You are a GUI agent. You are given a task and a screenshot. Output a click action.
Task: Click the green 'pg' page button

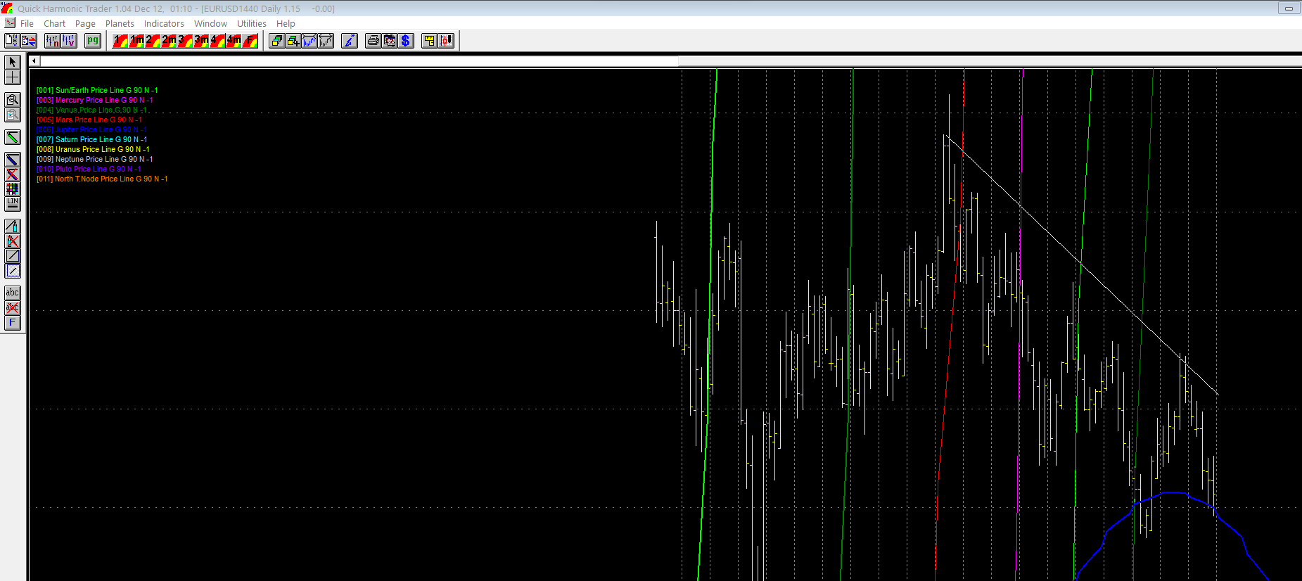click(x=92, y=41)
